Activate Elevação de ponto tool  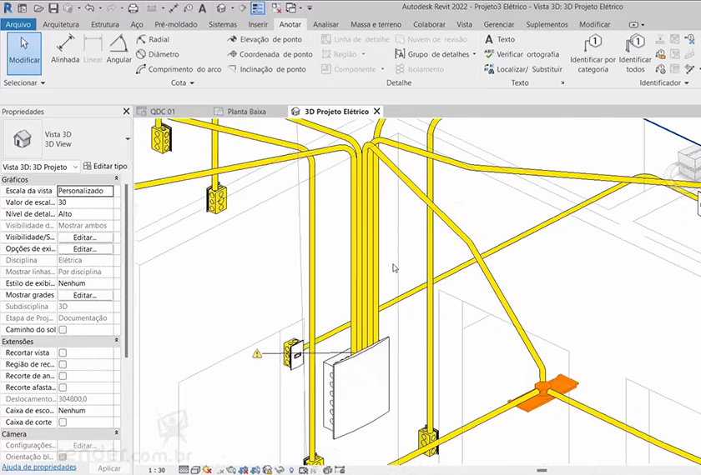coord(265,39)
